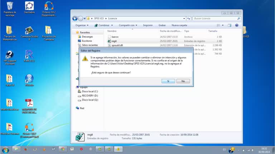This screenshot has height=154, width=275.
Task: Click the Firefox icon in the taskbar
Action: click(26, 149)
